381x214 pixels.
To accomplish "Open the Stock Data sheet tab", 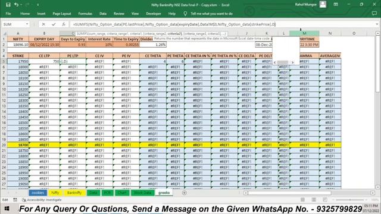I will pos(142,193).
